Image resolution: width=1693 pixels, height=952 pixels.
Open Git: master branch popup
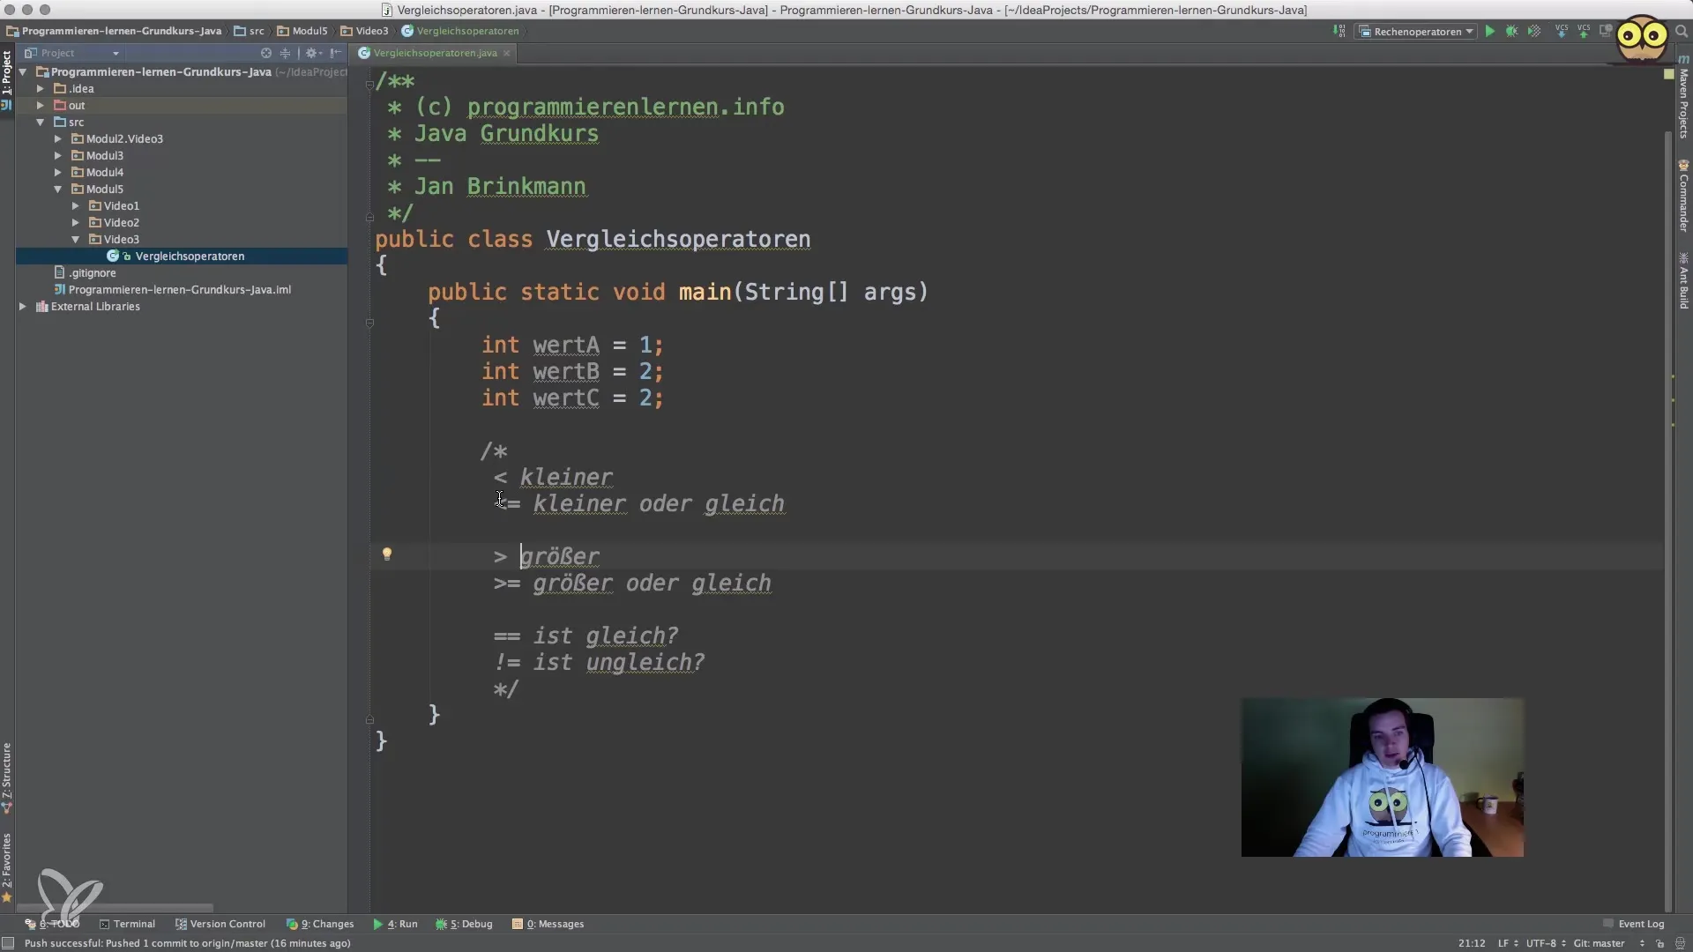coord(1608,943)
